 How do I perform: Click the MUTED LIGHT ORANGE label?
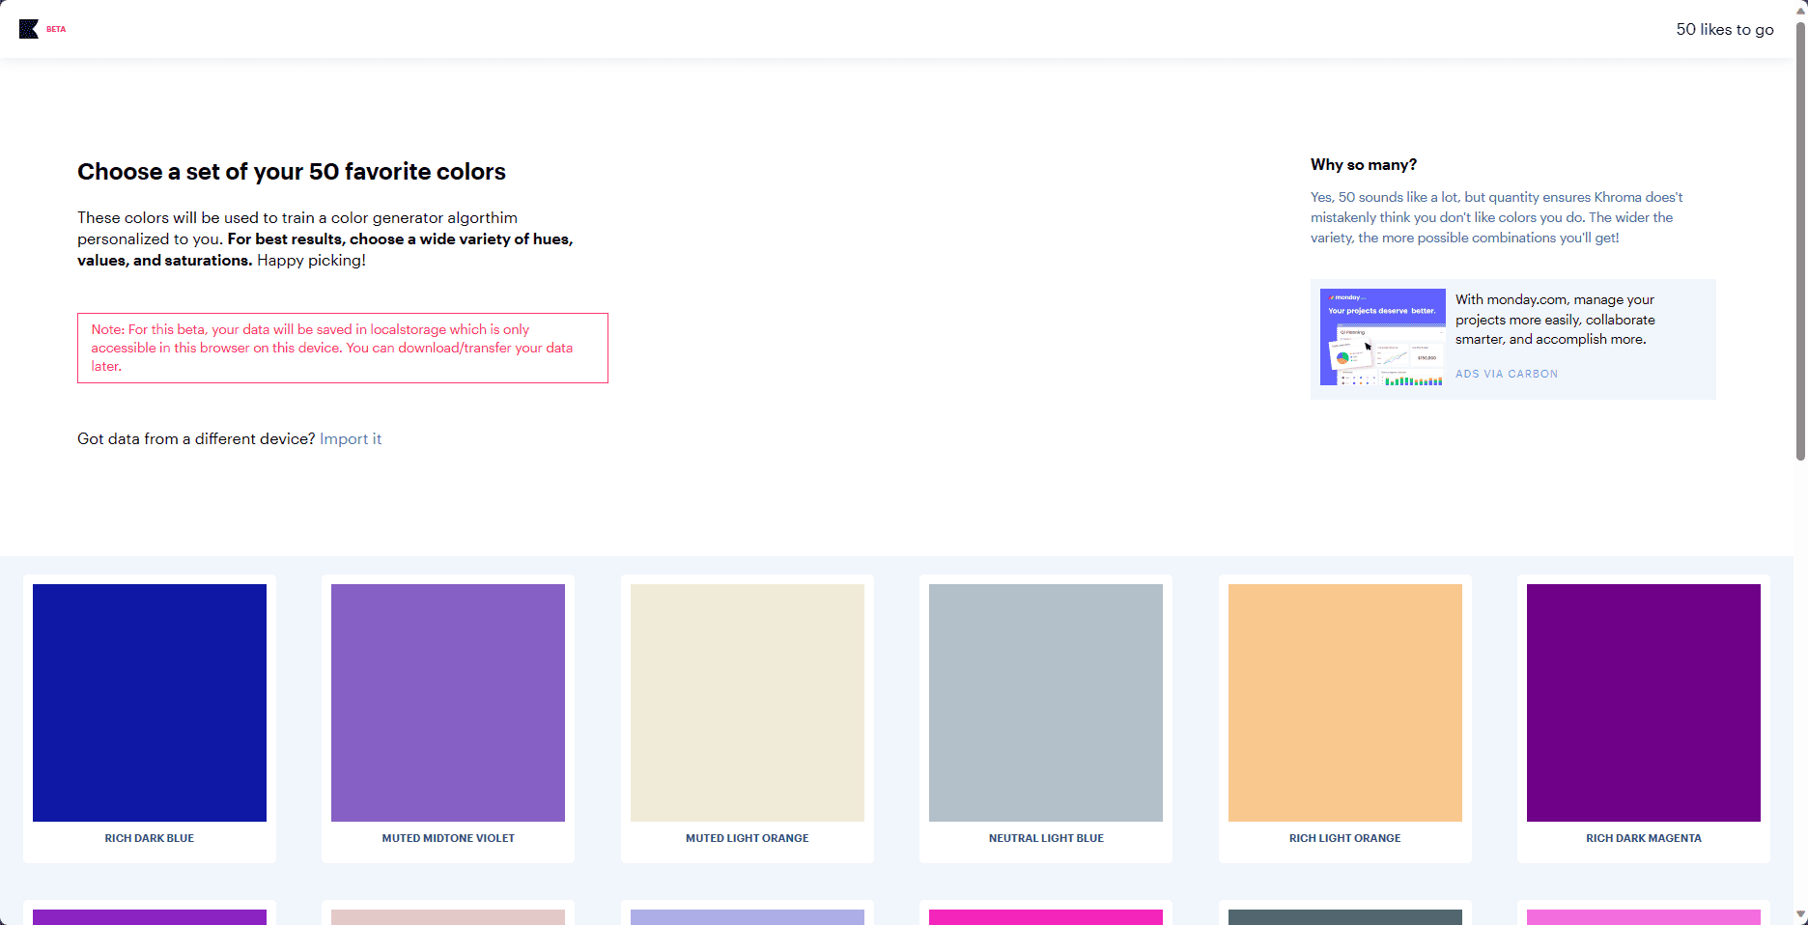pyautogui.click(x=748, y=838)
